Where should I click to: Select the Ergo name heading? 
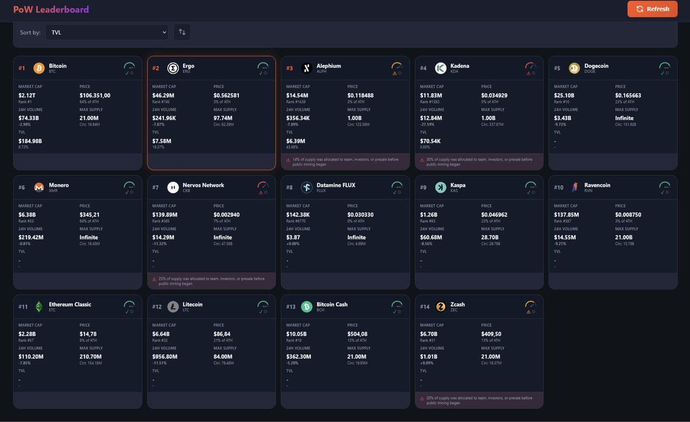click(189, 66)
